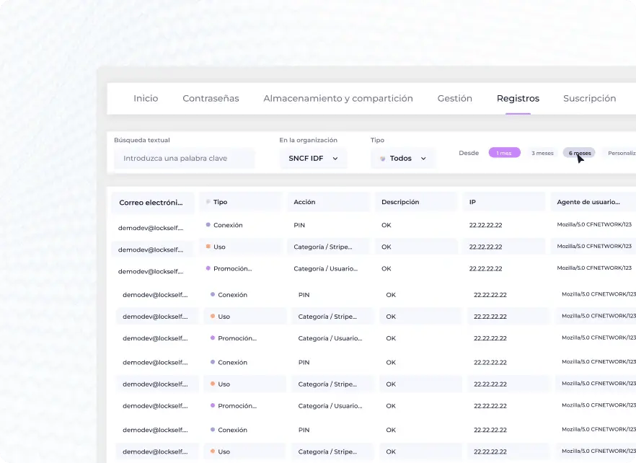Click the dot icon in Tipo column header
Viewport: 636px width, 463px height.
point(208,202)
